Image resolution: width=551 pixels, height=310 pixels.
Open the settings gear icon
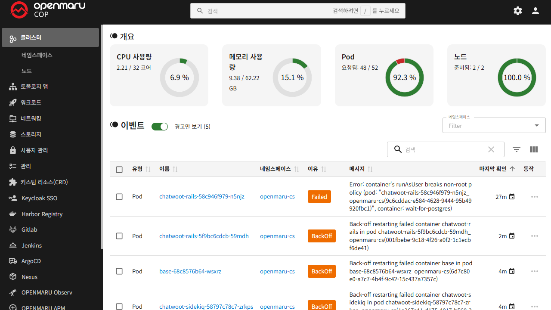pos(518,11)
